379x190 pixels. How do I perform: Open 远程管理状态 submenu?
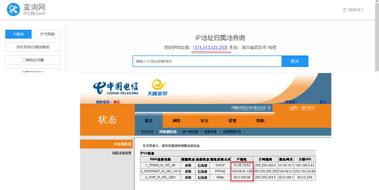tap(232, 132)
